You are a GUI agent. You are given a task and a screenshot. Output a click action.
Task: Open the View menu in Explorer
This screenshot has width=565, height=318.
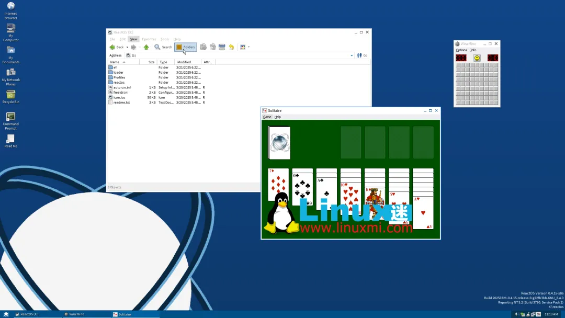point(134,39)
